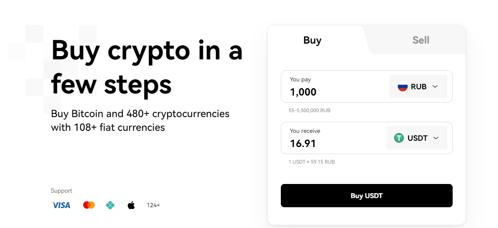Click the You receive amount field
The width and height of the screenshot is (498, 228).
334,138
